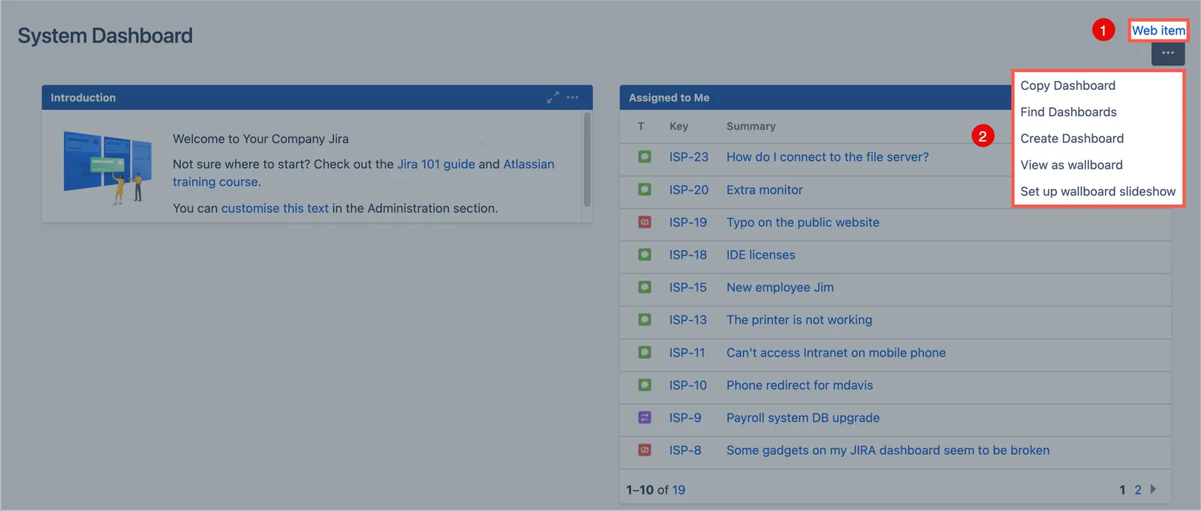The height and width of the screenshot is (511, 1201).
Task: Click the Introduction gadget title
Action: click(83, 97)
